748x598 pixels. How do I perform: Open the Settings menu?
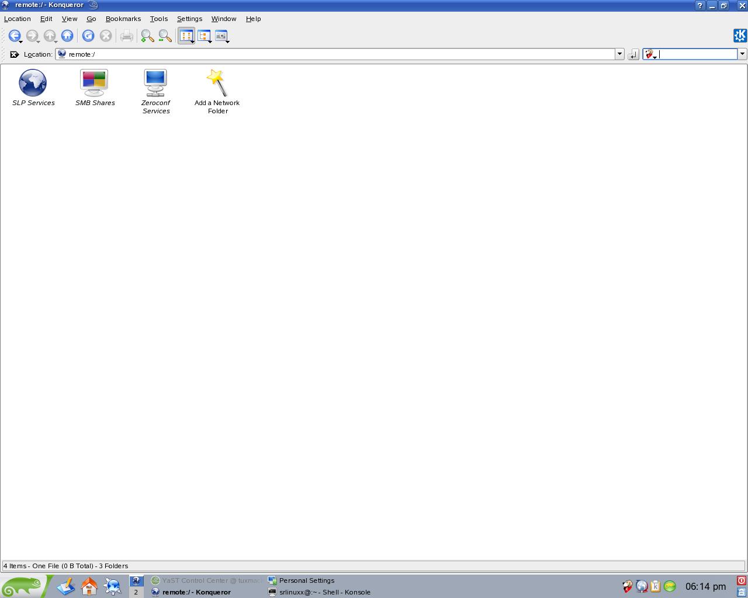(x=189, y=19)
